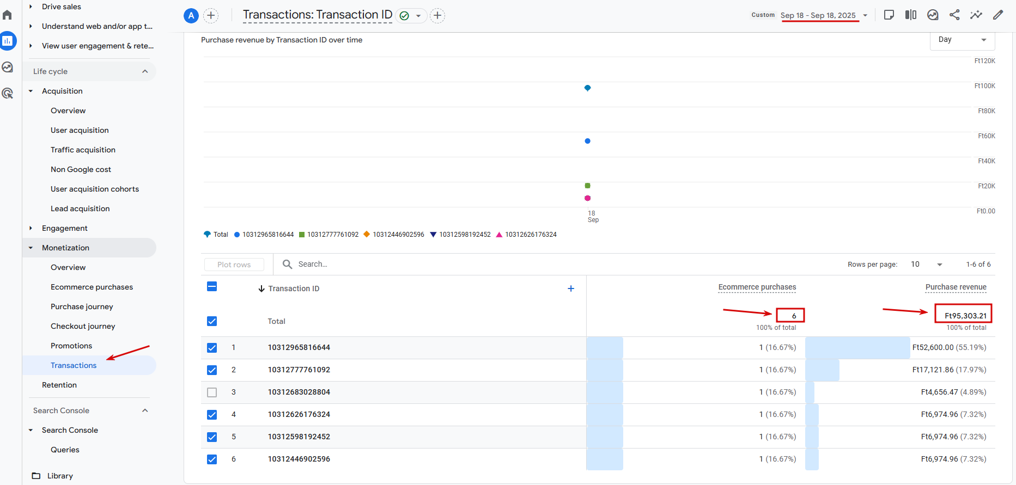The image size is (1016, 485).
Task: Open Lead acquisition report
Action: [x=80, y=208]
